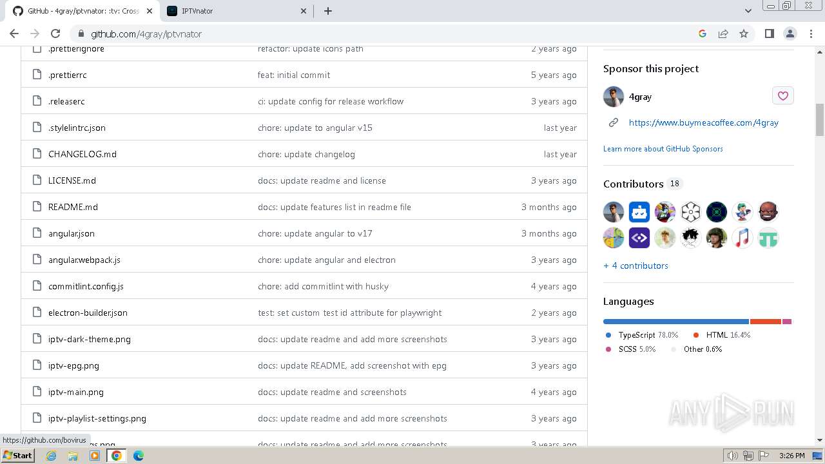Open 4gray's avatar in Sponsor section
The image size is (825, 464).
614,97
